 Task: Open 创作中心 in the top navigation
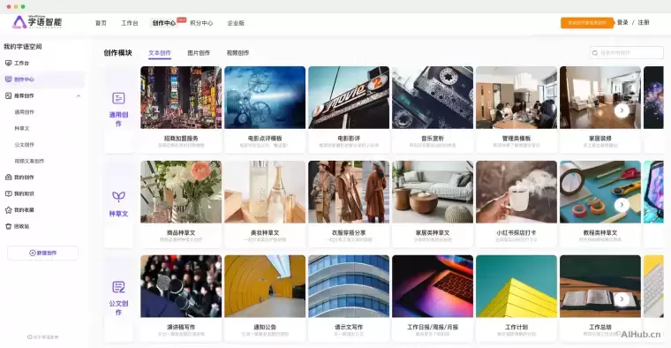point(164,23)
